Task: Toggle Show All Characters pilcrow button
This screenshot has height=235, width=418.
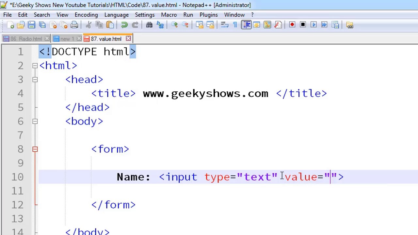Action: (x=235, y=25)
